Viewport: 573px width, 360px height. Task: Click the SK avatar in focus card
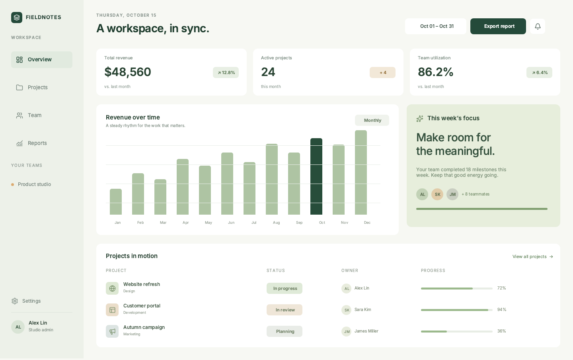(437, 194)
